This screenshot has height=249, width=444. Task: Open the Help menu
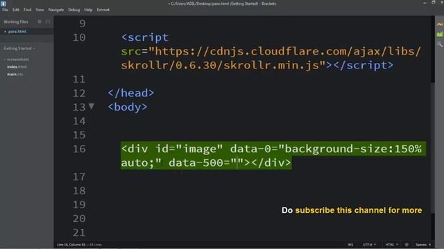point(88,10)
